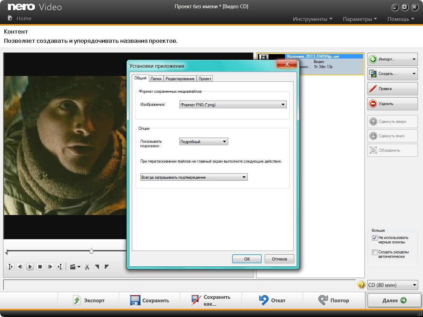This screenshot has width=423, height=317.
Task: Open the 'Формат PNG (*.png)' image format dropdown
Action: pos(233,105)
